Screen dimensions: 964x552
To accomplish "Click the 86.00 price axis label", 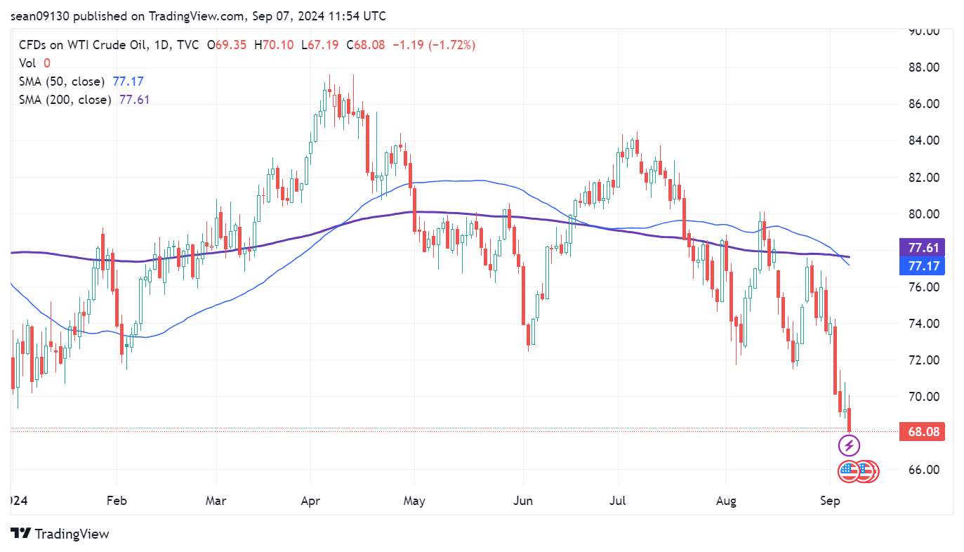I will coord(923,104).
